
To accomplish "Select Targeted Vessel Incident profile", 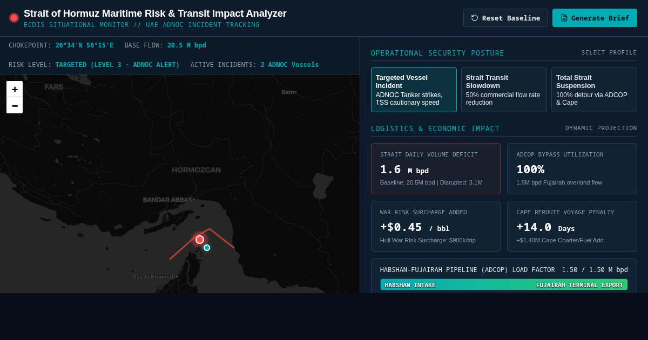I will [414, 90].
